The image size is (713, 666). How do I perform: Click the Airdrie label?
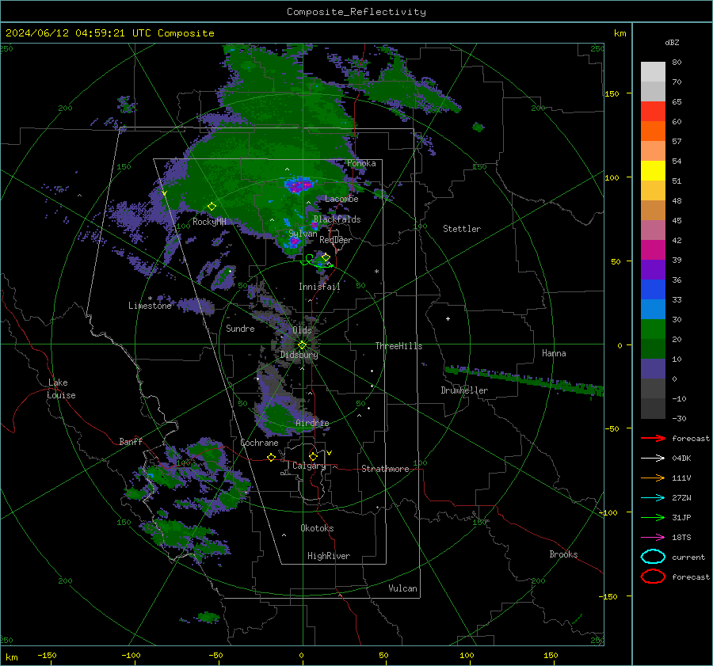(312, 423)
